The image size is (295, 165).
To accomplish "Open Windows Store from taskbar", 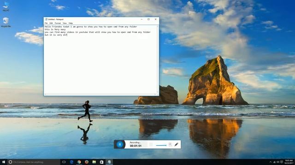I will pyautogui.click(x=101, y=162).
